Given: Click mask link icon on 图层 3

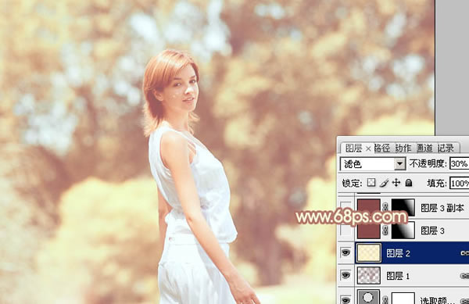Looking at the screenshot, I should coord(385,230).
